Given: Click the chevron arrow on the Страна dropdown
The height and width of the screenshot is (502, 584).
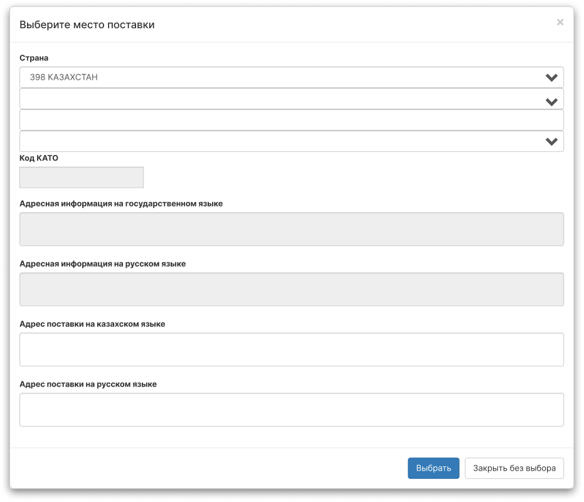Looking at the screenshot, I should pyautogui.click(x=551, y=78).
